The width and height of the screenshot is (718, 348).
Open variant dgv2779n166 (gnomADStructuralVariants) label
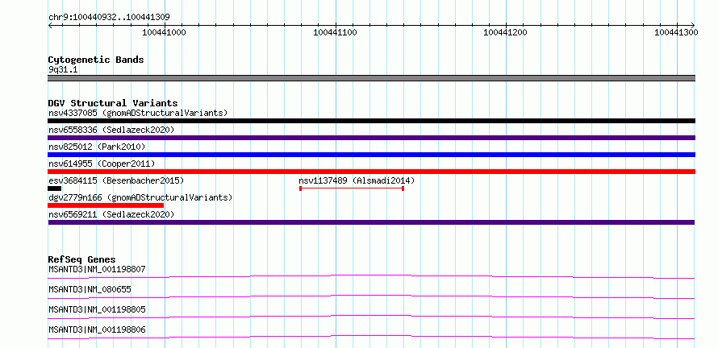pos(140,197)
